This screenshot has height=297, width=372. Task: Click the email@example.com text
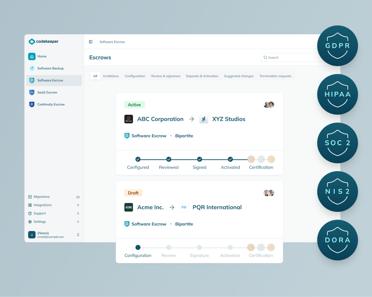pos(51,237)
